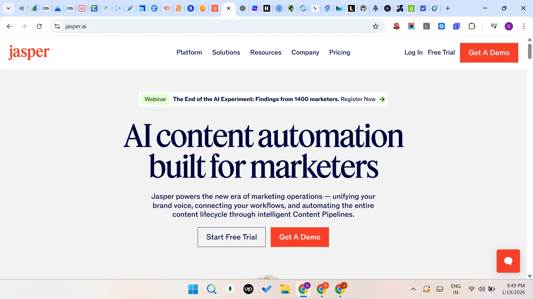The height and width of the screenshot is (299, 533).
Task: Click the Jasper logo
Action: [x=29, y=52]
